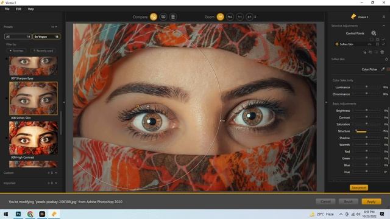This screenshot has width=390, height=219.
Task: Adjust the Luminance slider
Action: [x=366, y=87]
